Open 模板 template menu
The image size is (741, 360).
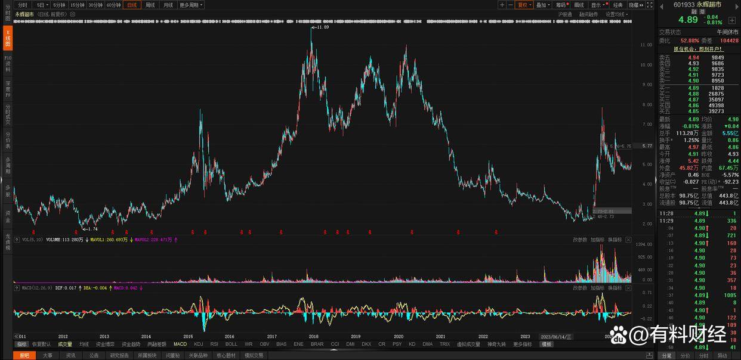pos(547,345)
